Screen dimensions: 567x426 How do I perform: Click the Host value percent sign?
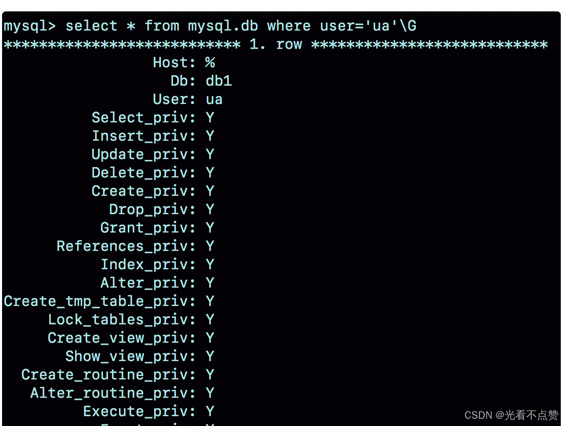(x=210, y=63)
